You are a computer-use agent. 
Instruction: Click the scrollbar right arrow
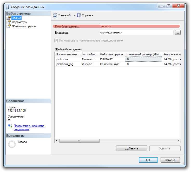pyautogui.click(x=179, y=141)
